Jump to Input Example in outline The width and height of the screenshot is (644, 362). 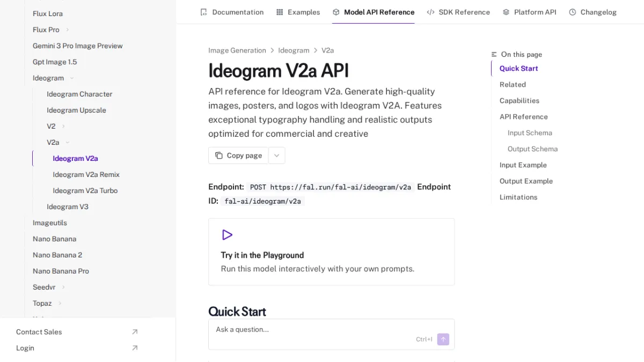(x=523, y=165)
